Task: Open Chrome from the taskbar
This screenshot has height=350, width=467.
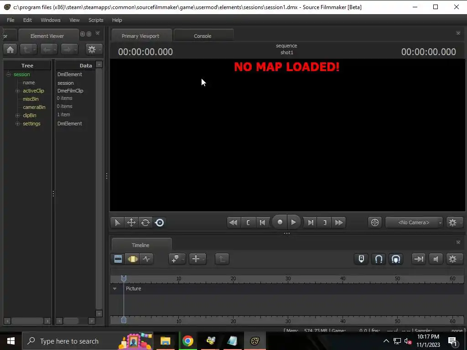Action: click(188, 341)
